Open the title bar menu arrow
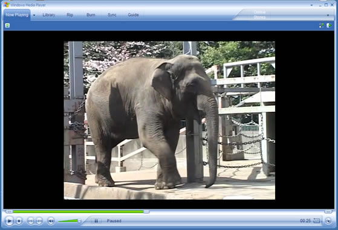 (311, 5)
